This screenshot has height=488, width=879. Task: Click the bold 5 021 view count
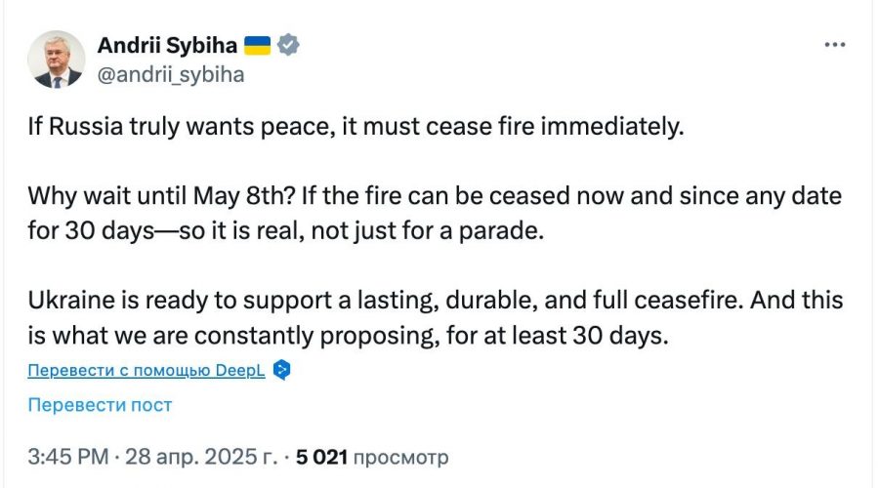coord(322,456)
